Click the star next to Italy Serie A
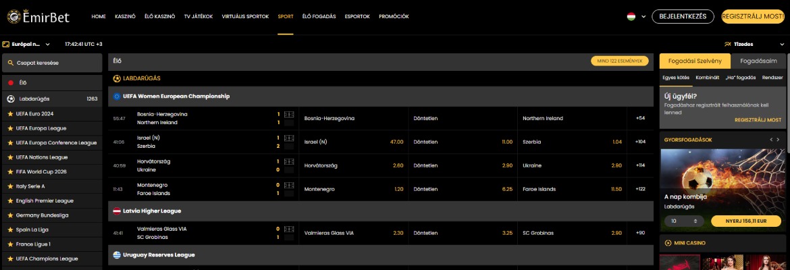 (11, 186)
